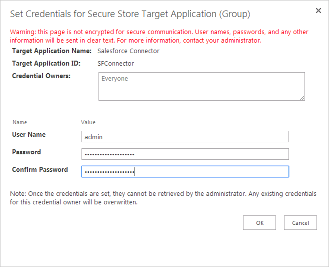Click the dialog title text
The height and width of the screenshot is (267, 329).
[x=130, y=14]
